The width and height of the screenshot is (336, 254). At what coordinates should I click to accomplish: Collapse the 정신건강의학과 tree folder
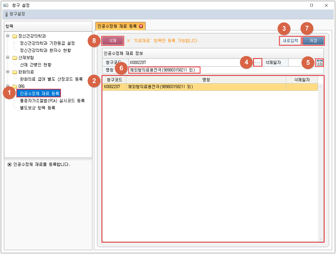pos(8,36)
